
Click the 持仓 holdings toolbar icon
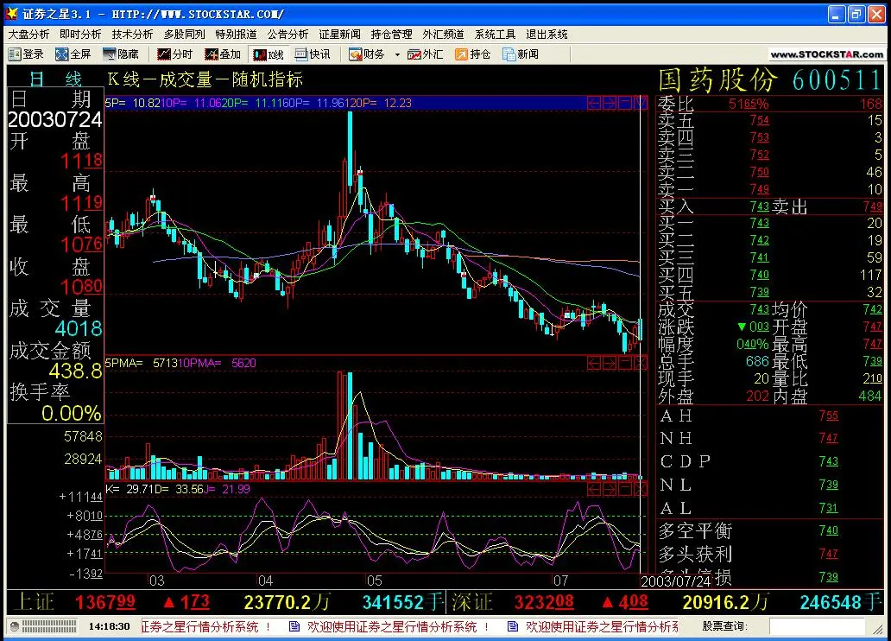[473, 54]
